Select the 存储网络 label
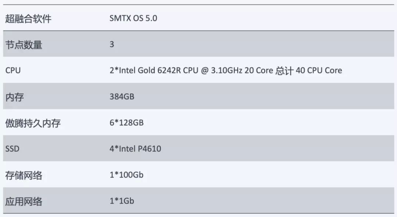 pos(24,175)
